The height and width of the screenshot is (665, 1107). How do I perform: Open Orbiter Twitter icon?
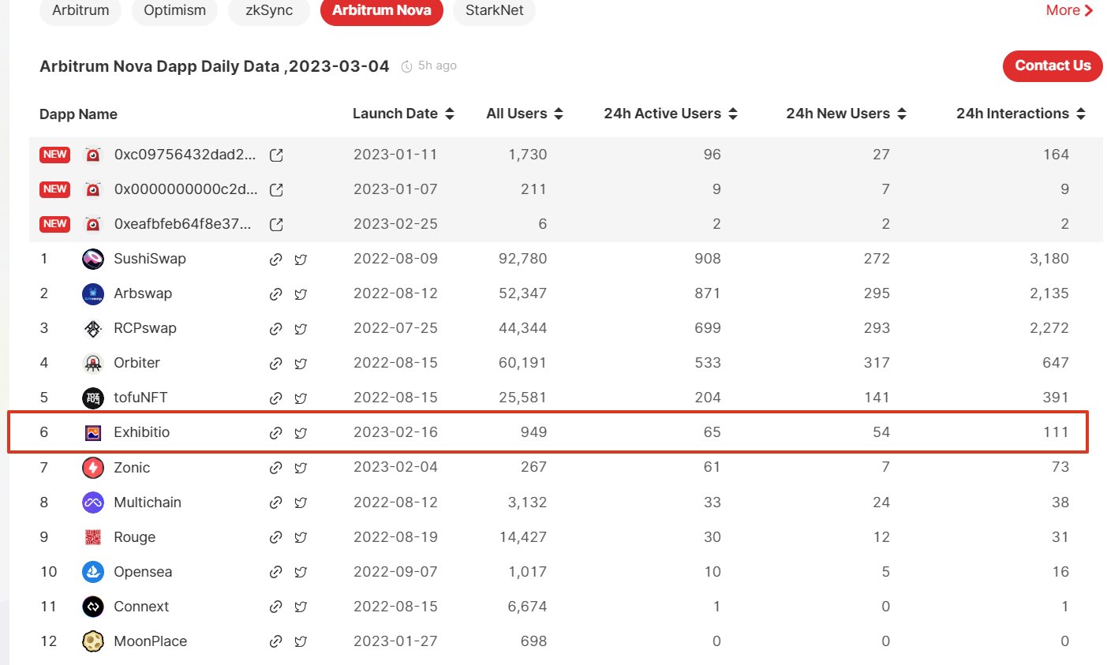click(x=301, y=364)
